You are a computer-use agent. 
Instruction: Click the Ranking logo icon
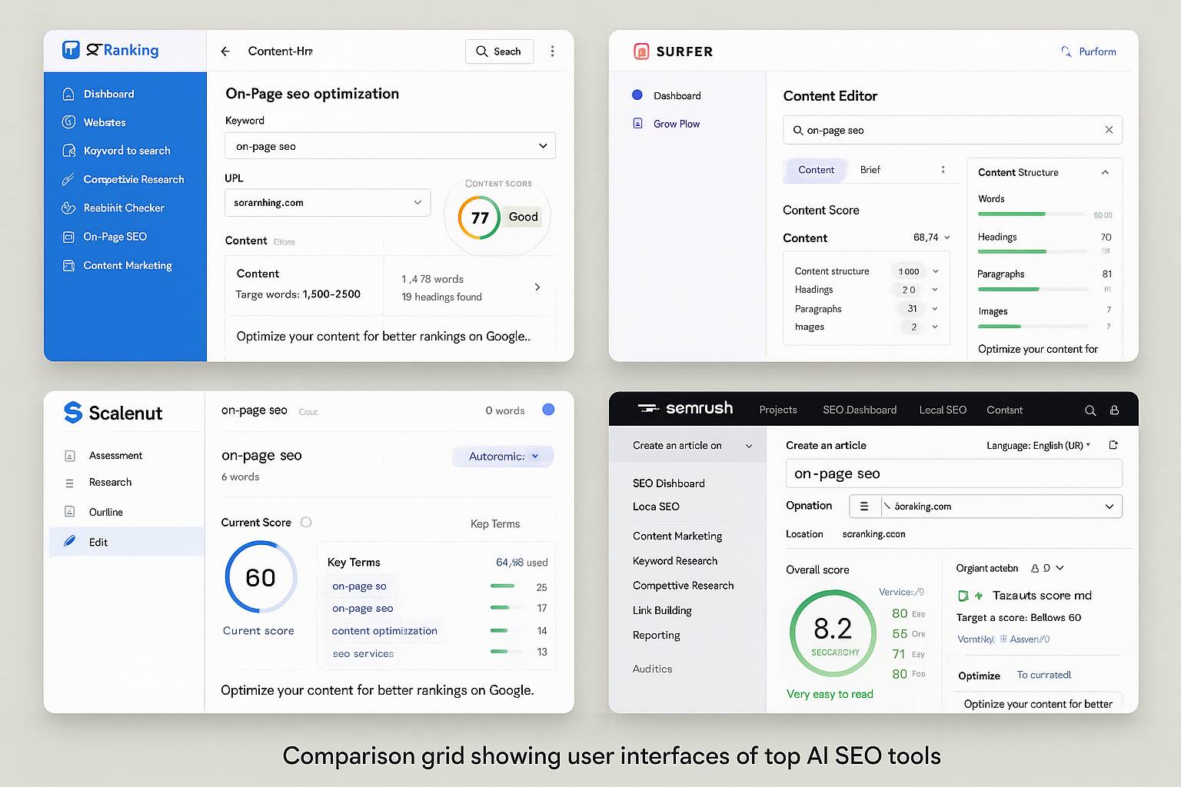pyautogui.click(x=71, y=50)
